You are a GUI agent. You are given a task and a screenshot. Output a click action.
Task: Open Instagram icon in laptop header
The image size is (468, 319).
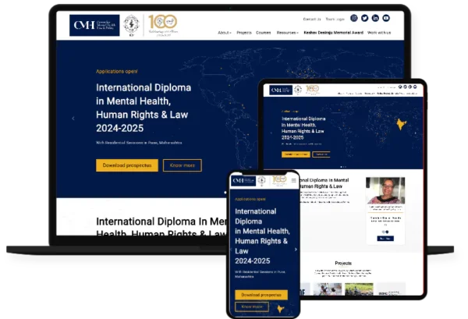point(353,18)
